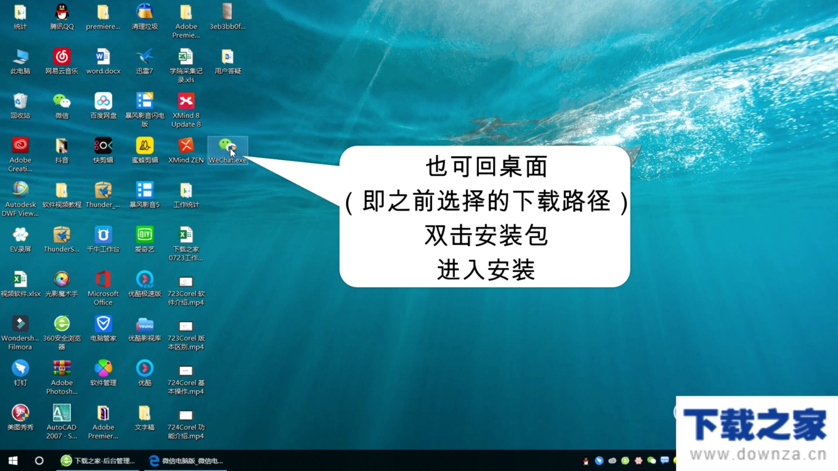Viewport: 838px width, 471px height.
Task: Launch Adobe Creative Cloud icon
Action: (x=20, y=154)
